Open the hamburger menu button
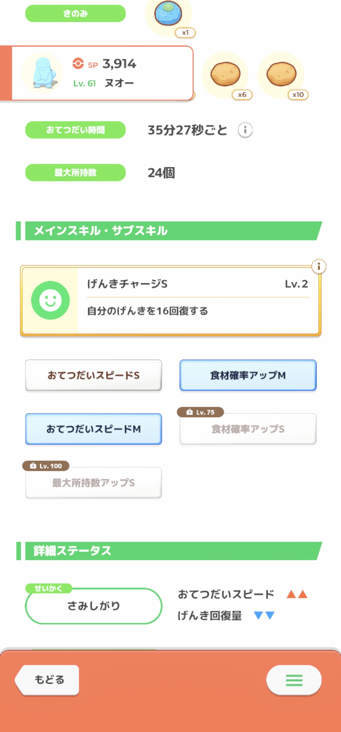Viewport: 341px width, 732px height. (x=294, y=680)
